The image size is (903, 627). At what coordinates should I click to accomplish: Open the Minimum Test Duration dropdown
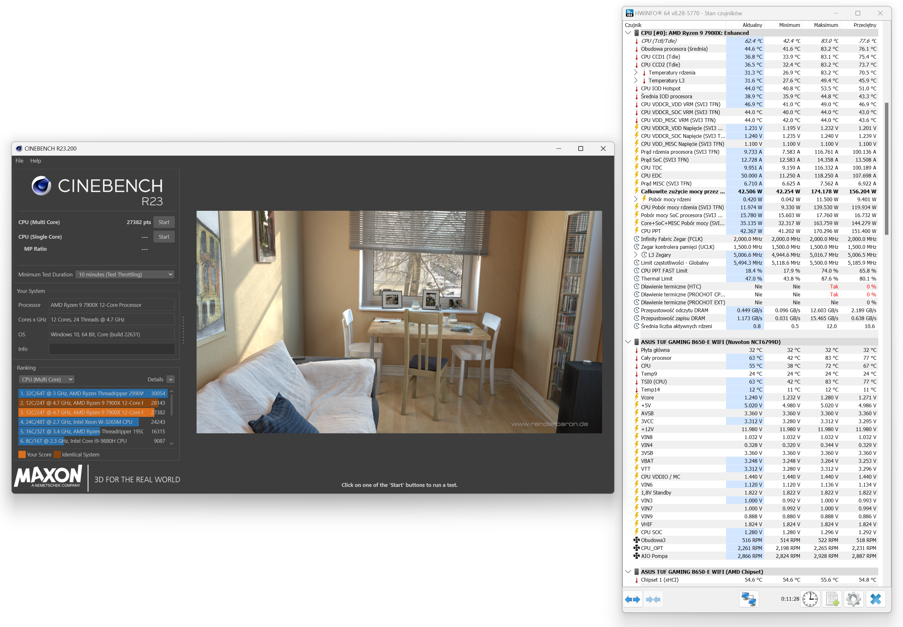click(125, 275)
